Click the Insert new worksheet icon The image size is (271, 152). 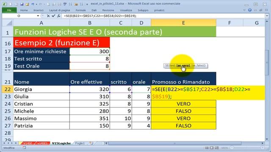click(91, 143)
